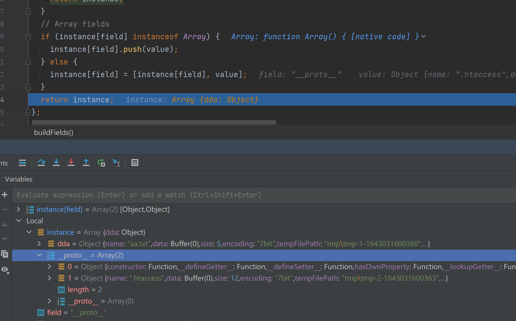Move watch down with arrow icon

[x=5, y=239]
